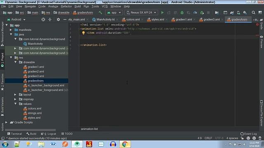Collapse the java folder node
Viewport: 264px width, 148px height.
(x=11, y=35)
